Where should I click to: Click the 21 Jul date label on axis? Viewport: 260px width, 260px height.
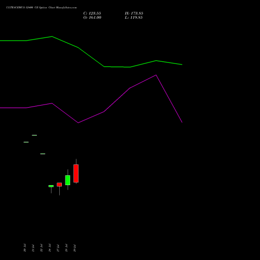(33, 248)
